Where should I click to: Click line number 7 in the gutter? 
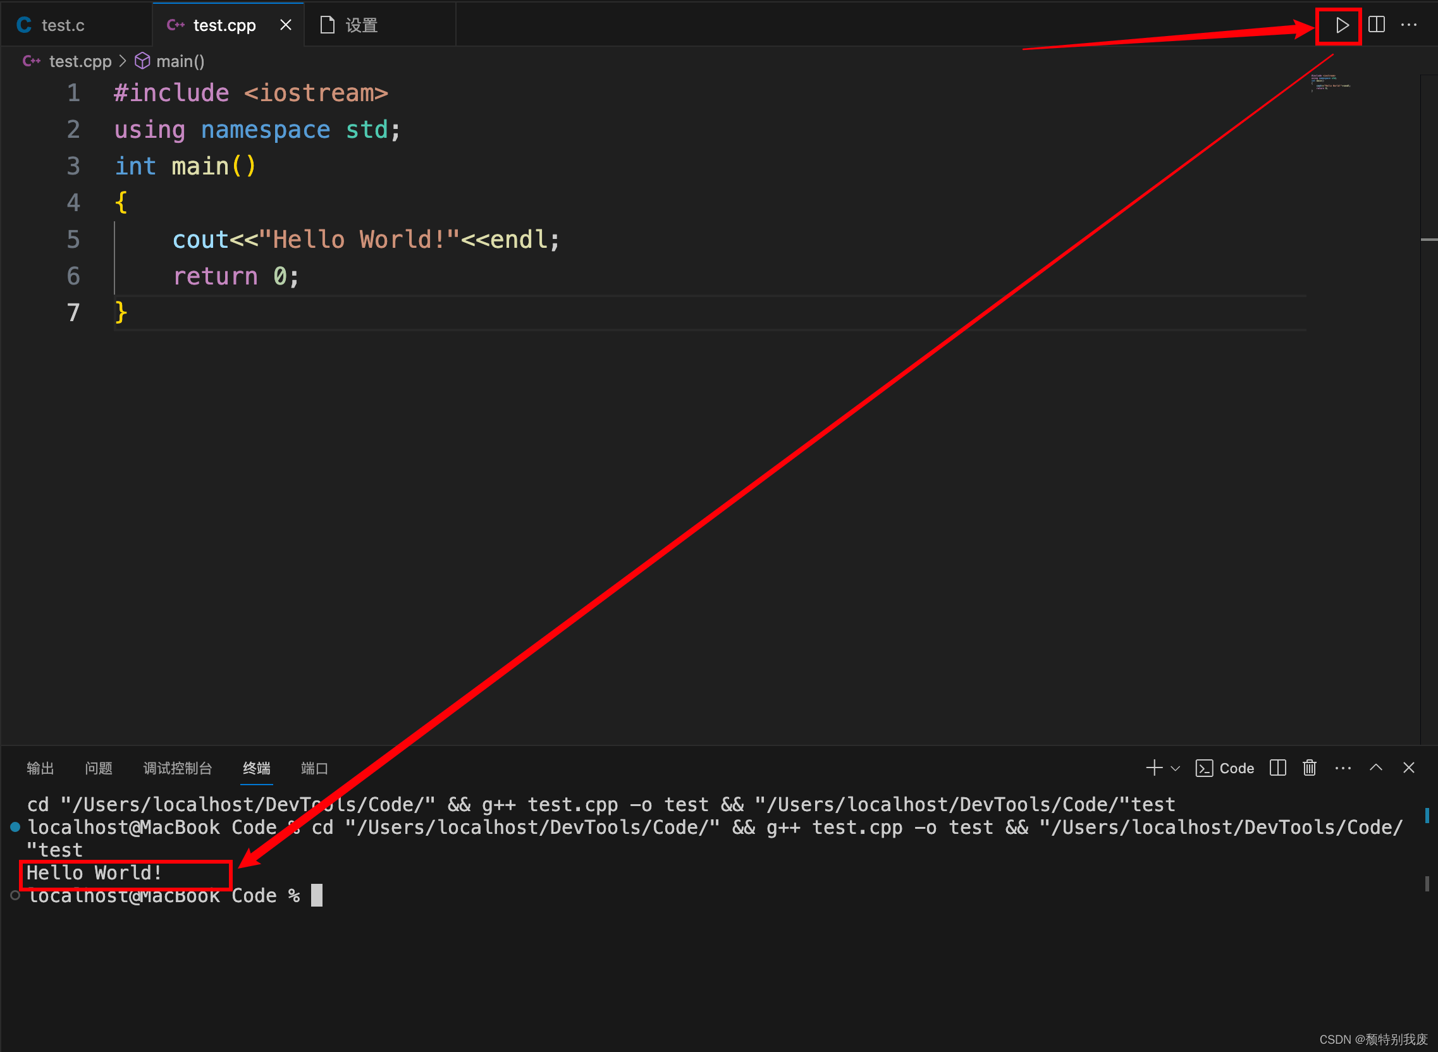pyautogui.click(x=73, y=313)
